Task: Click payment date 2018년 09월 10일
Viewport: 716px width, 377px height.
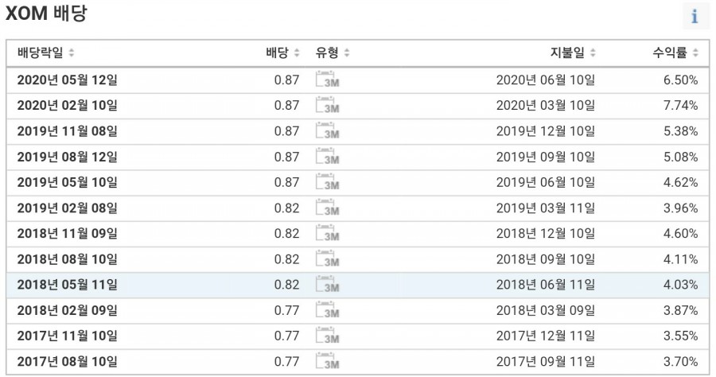Action: (x=546, y=258)
